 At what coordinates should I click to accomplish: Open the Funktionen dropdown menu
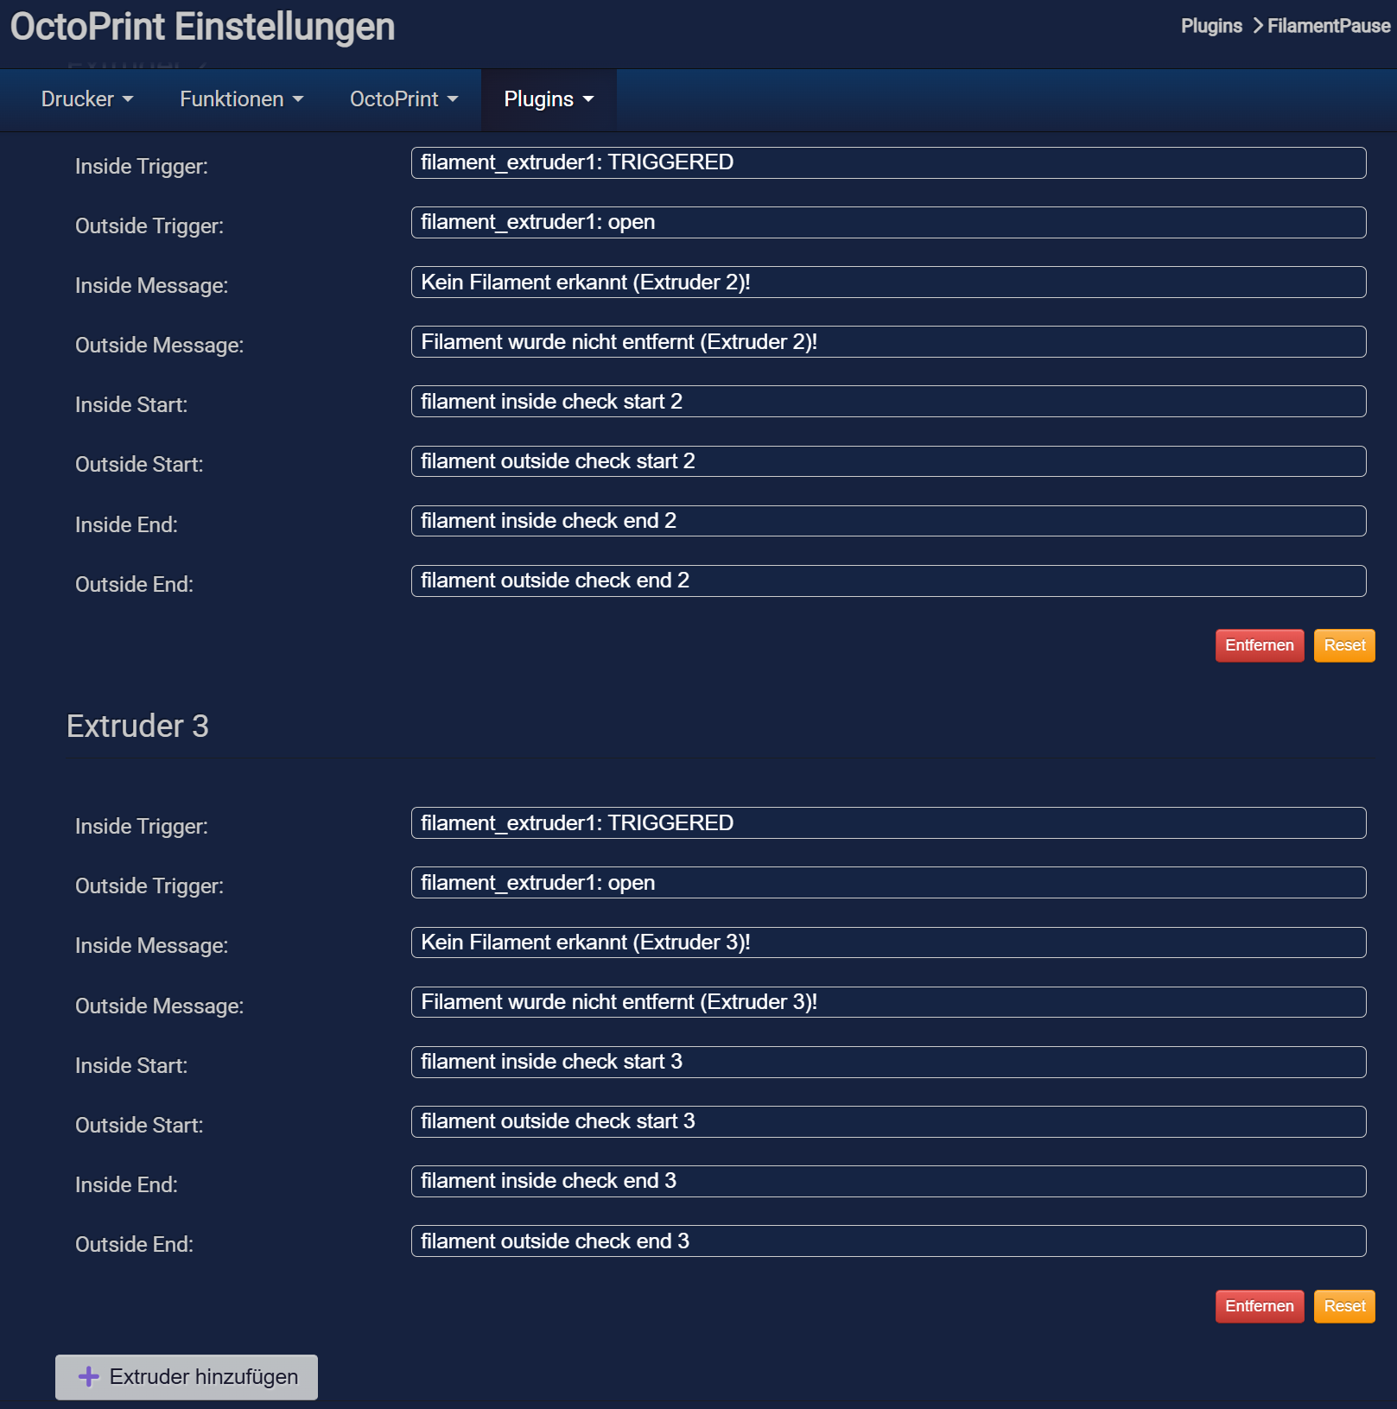point(242,99)
